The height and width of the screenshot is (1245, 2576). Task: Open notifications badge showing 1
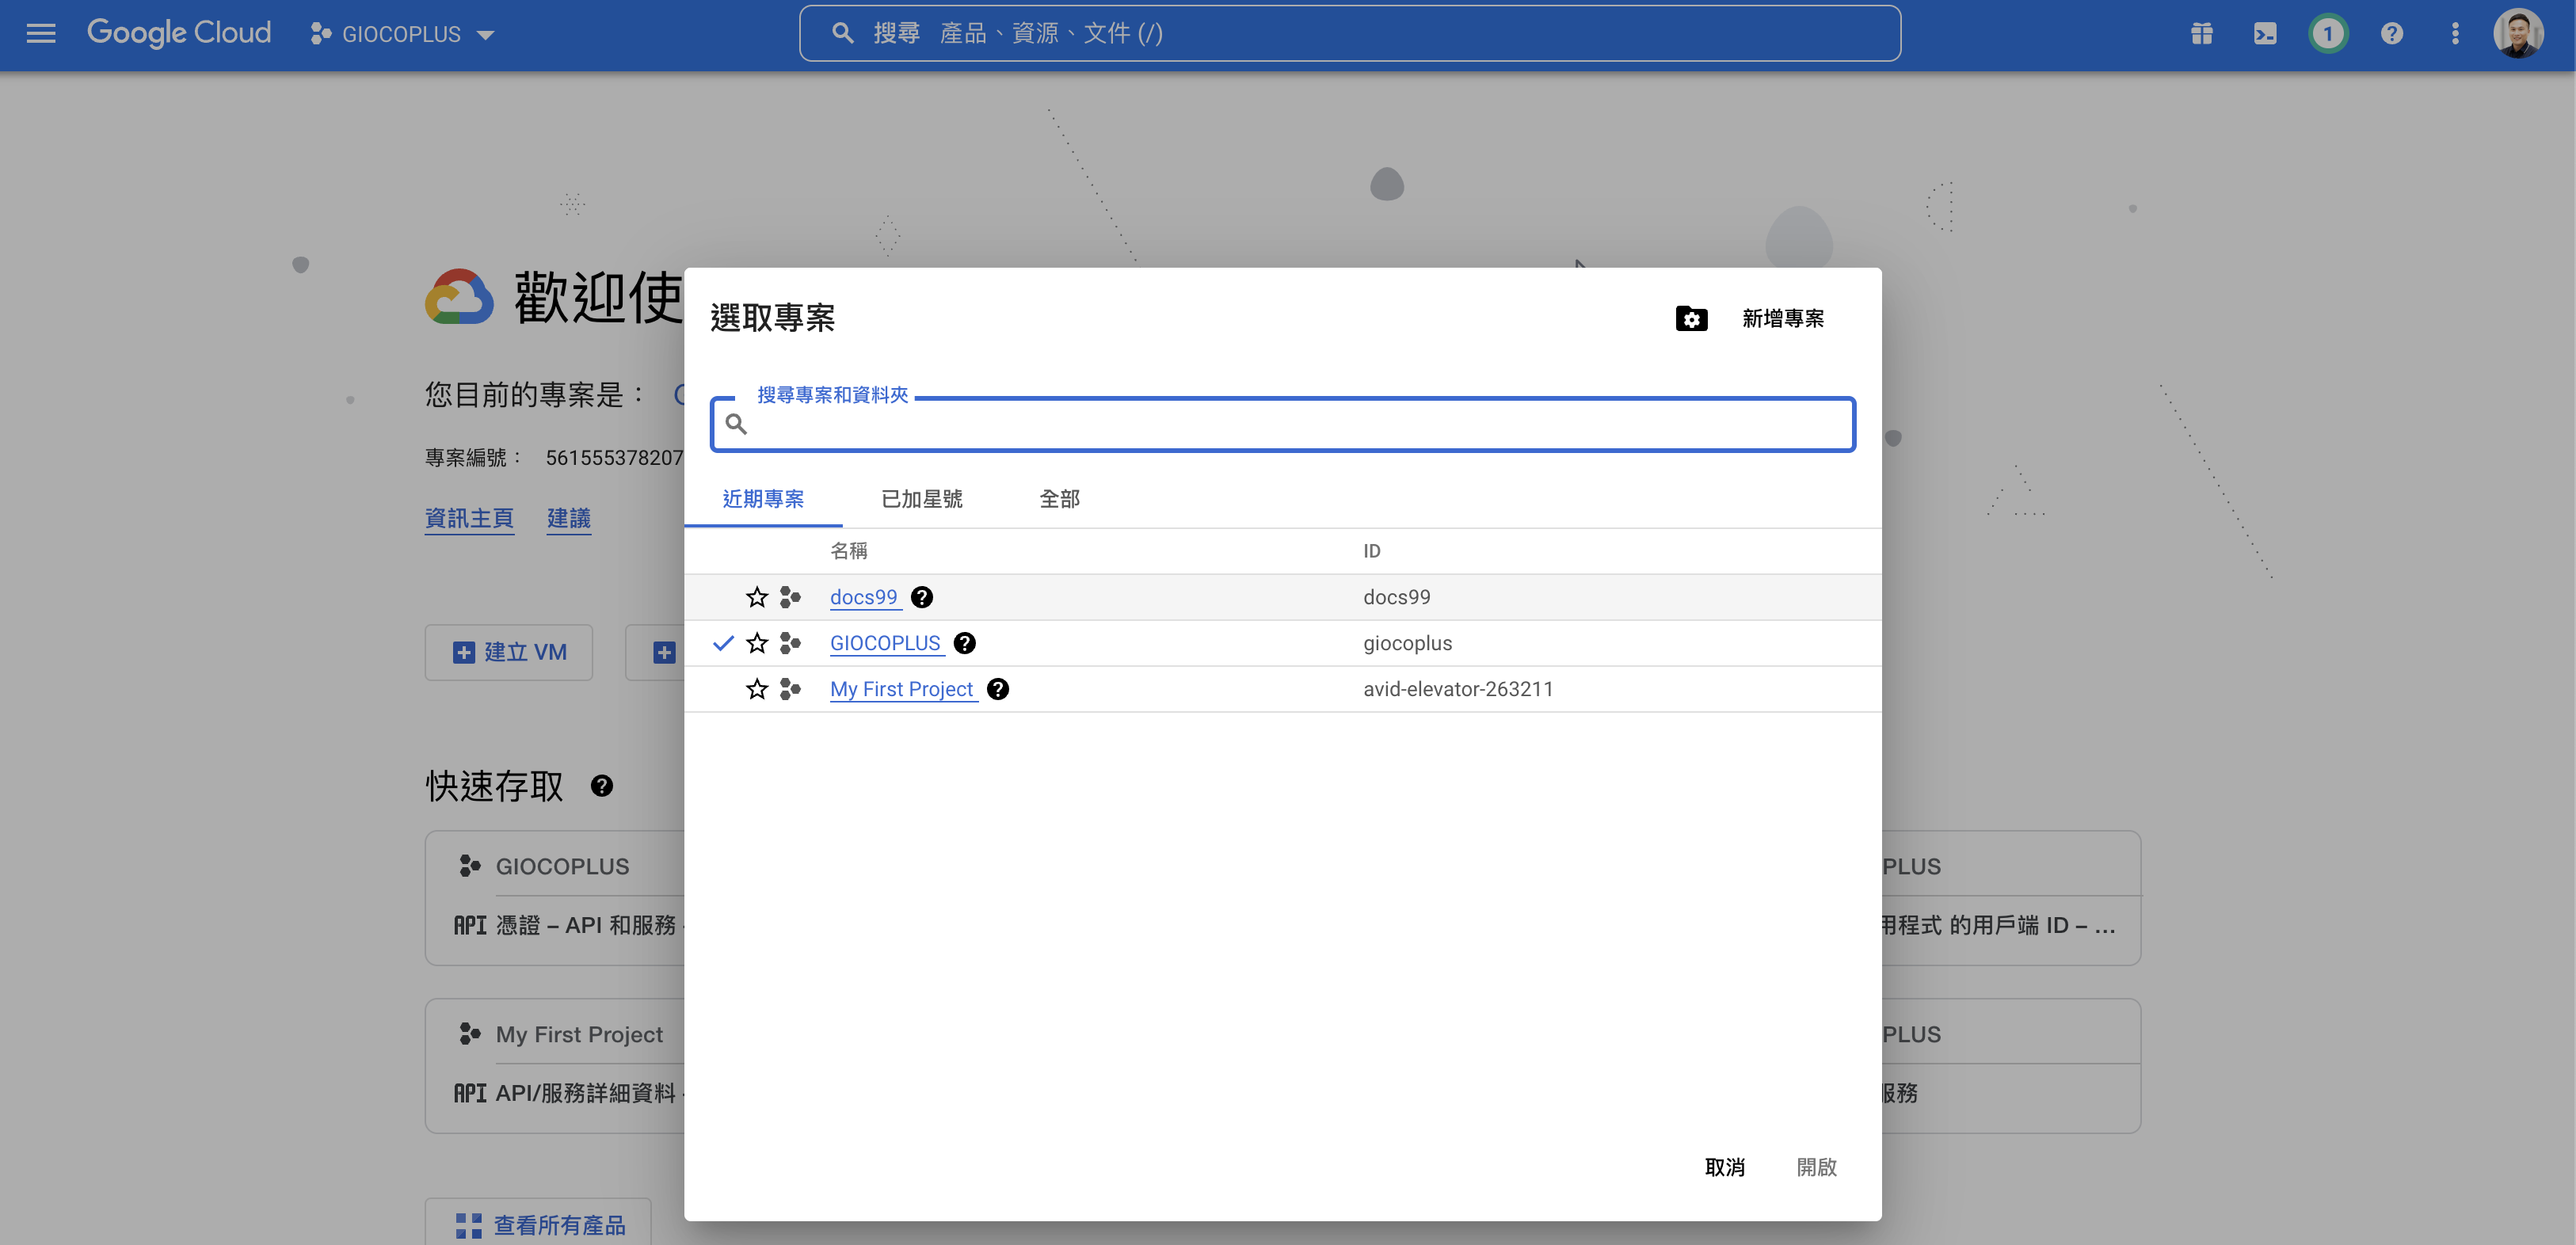pyautogui.click(x=2328, y=34)
